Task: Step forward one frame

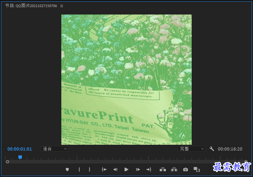Action: pyautogui.click(x=138, y=170)
